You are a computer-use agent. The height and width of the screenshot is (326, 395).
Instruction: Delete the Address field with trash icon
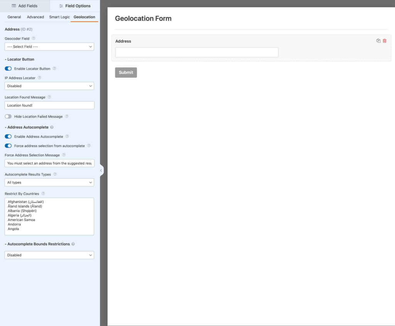(385, 41)
